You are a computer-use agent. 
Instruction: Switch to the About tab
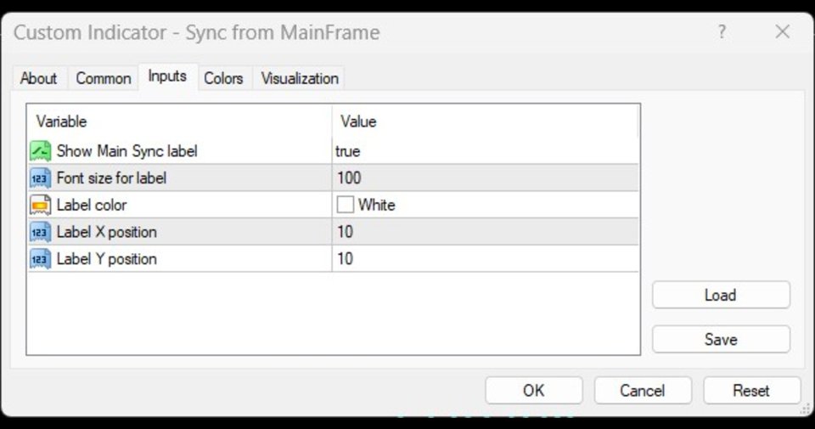(39, 78)
